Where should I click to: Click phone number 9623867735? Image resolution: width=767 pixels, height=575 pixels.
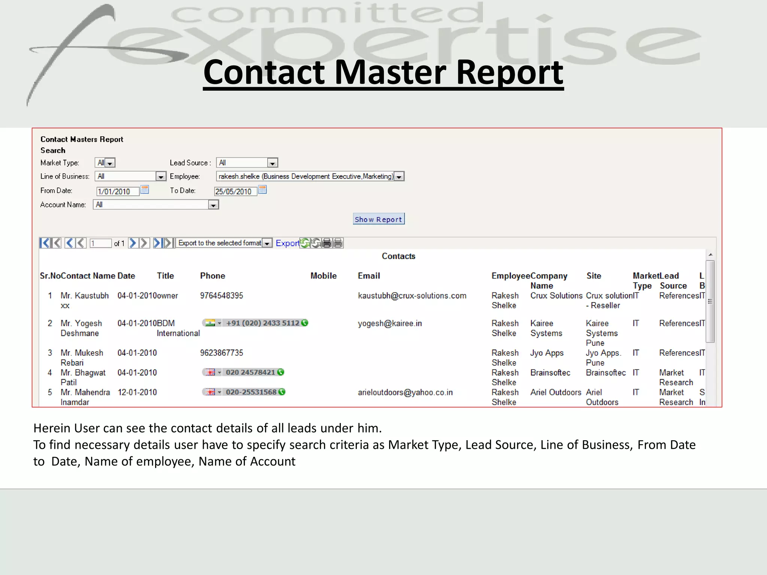[x=221, y=353]
